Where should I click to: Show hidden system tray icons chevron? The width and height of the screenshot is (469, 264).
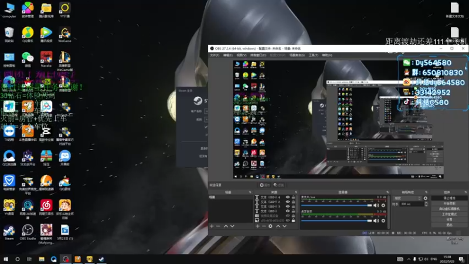pos(409,259)
